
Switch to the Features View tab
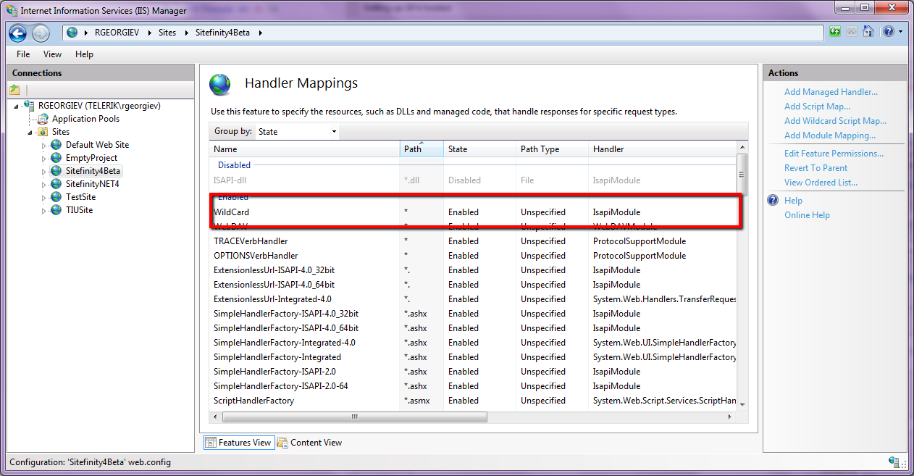coord(238,443)
